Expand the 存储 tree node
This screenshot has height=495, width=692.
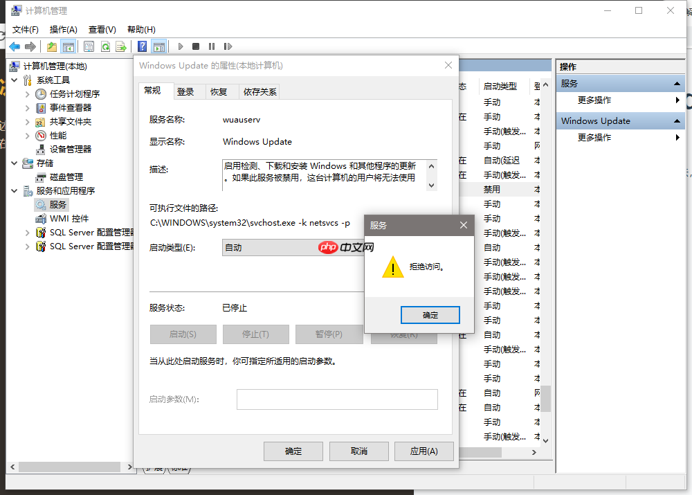[15, 163]
